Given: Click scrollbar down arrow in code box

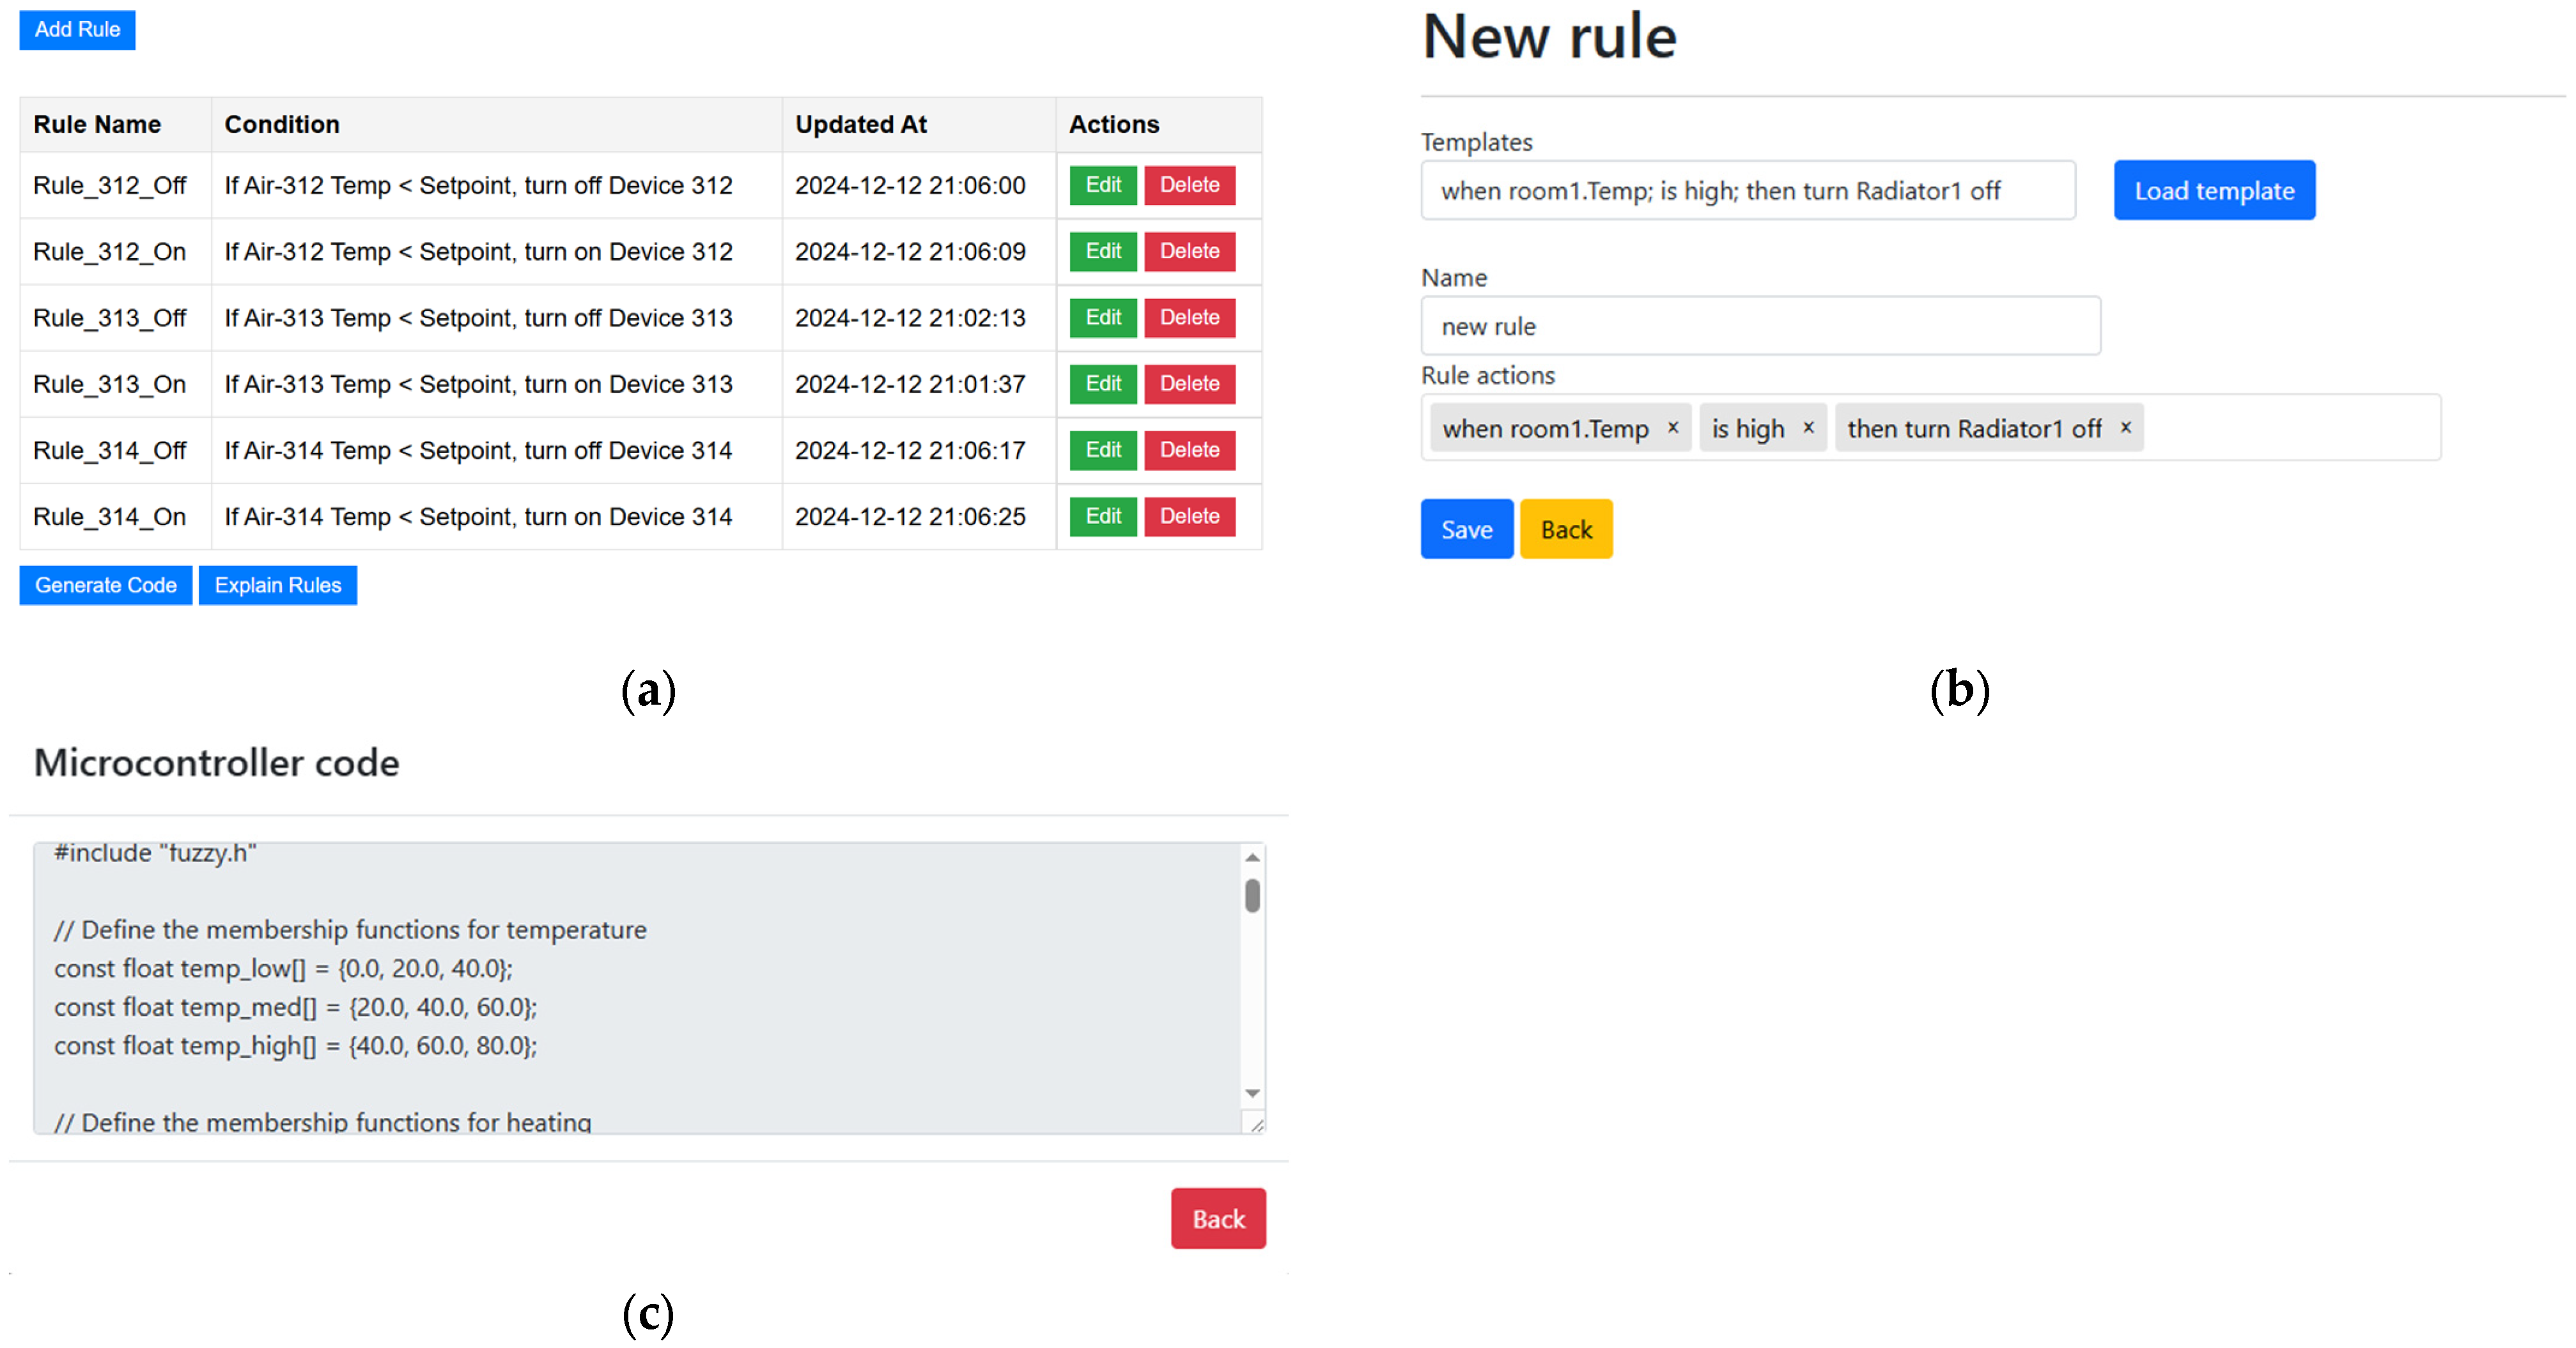Looking at the screenshot, I should pos(1252,1093).
